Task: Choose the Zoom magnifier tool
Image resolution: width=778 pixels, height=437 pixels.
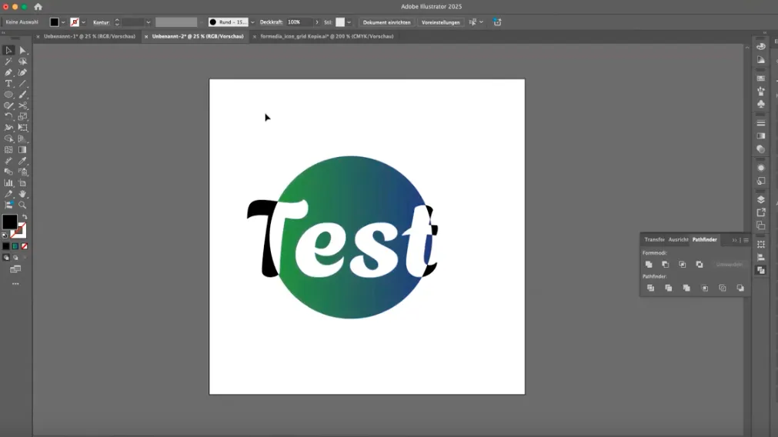Action: [x=22, y=205]
